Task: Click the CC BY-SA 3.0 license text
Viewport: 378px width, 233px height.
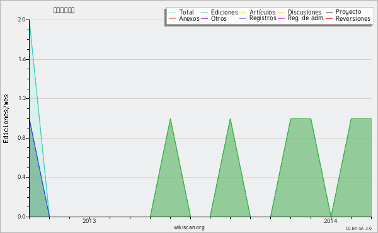Action: tap(358, 228)
